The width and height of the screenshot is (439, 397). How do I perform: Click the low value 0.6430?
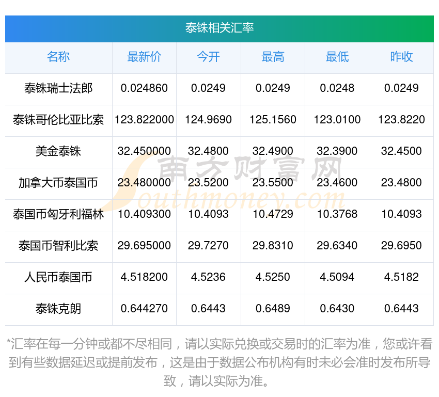click(337, 309)
